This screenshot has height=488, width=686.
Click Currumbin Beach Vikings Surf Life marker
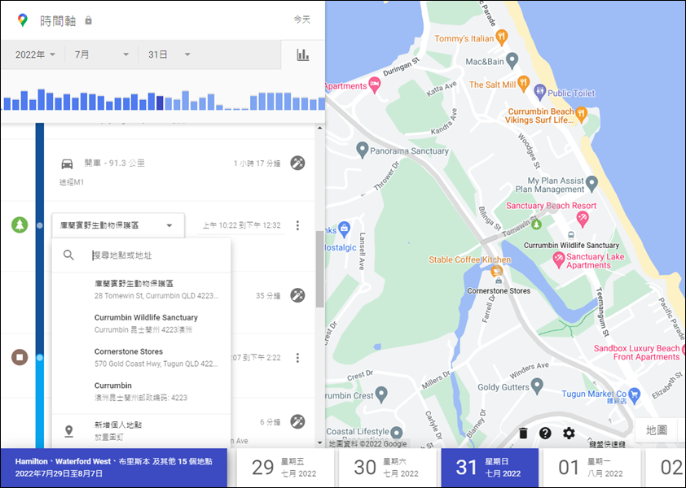click(581, 114)
